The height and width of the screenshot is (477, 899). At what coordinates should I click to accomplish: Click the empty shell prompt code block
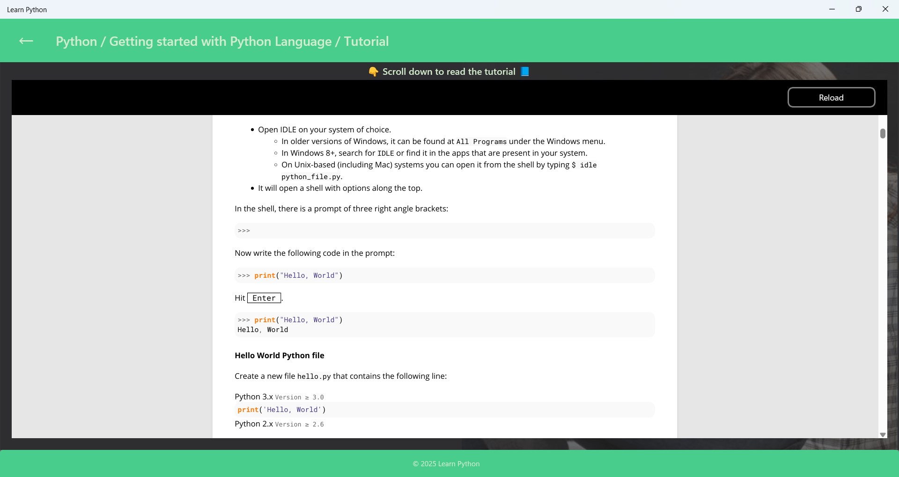click(x=444, y=231)
